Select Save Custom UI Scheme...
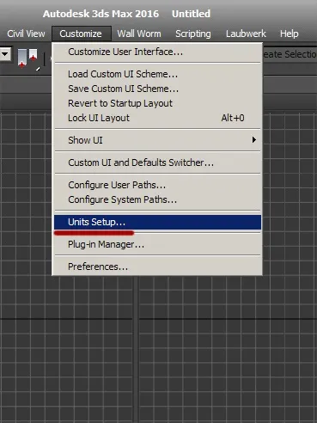The width and height of the screenshot is (317, 423). [x=157, y=89]
